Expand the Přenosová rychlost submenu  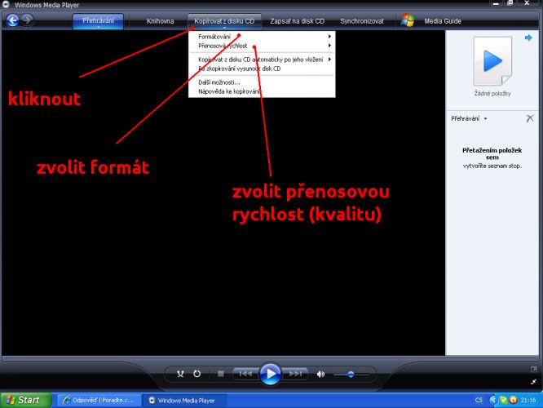pyautogui.click(x=262, y=46)
